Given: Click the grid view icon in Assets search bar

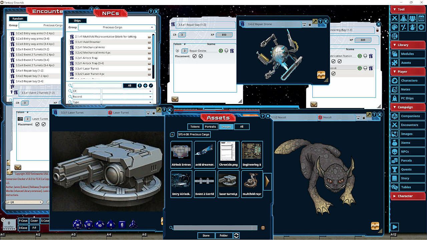Looking at the screenshot, I should (x=263, y=228).
